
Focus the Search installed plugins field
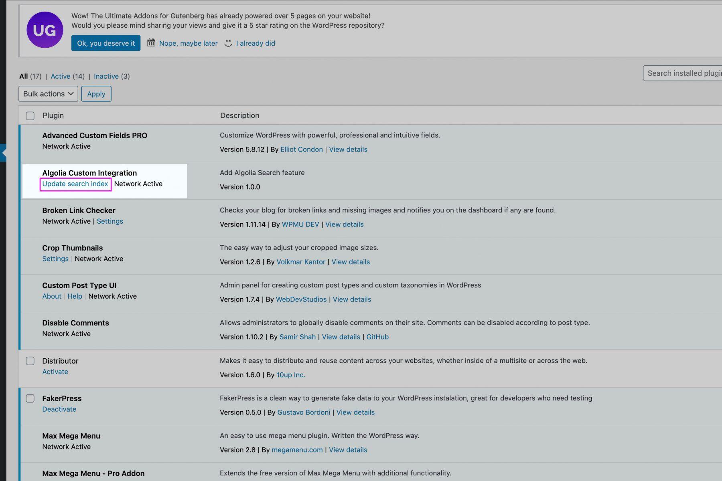(x=682, y=73)
